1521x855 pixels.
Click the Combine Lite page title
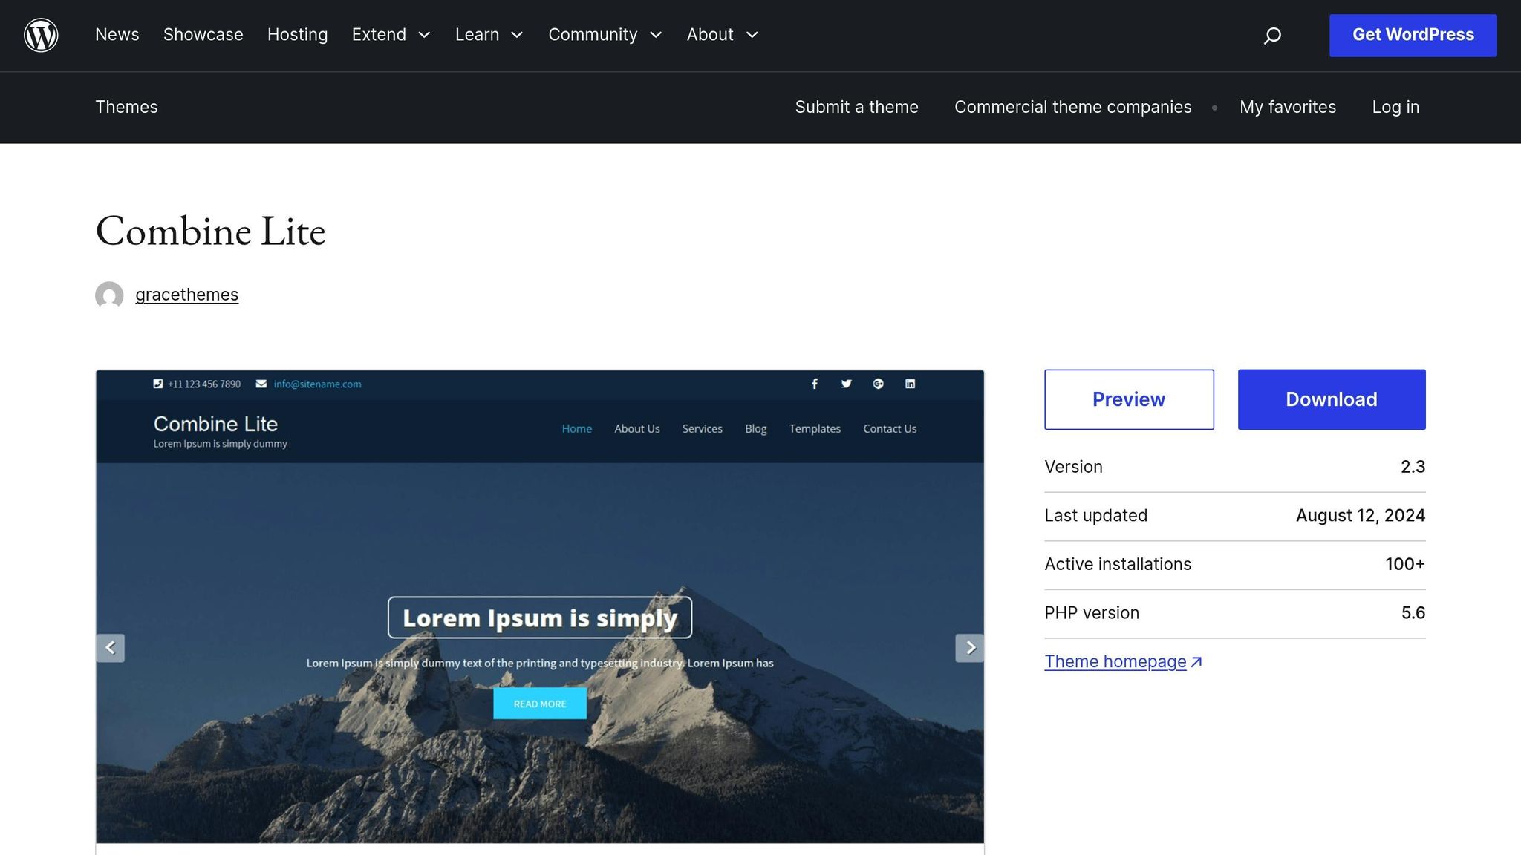pyautogui.click(x=210, y=231)
